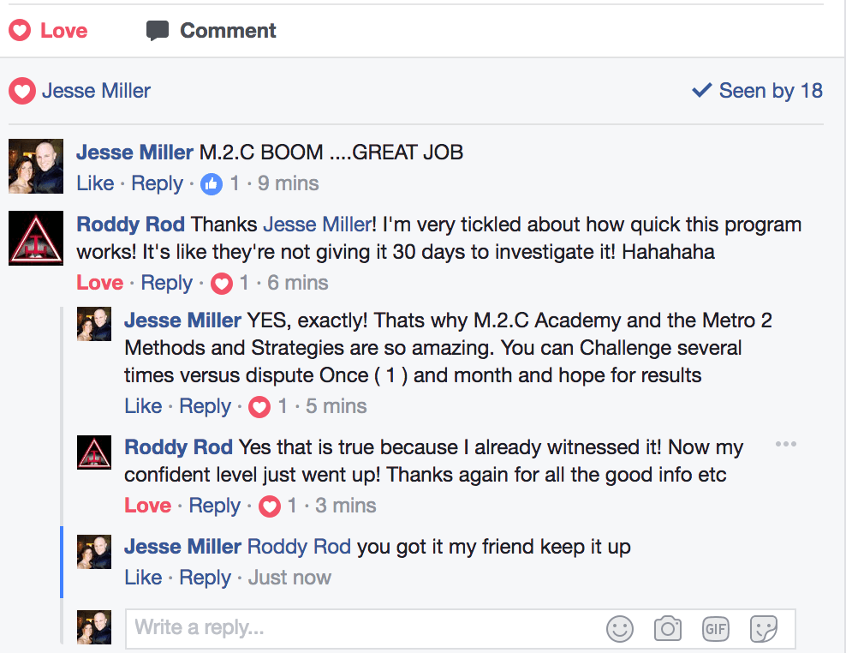Open the sticker picker icon
This screenshot has height=653, width=846.
tap(763, 629)
